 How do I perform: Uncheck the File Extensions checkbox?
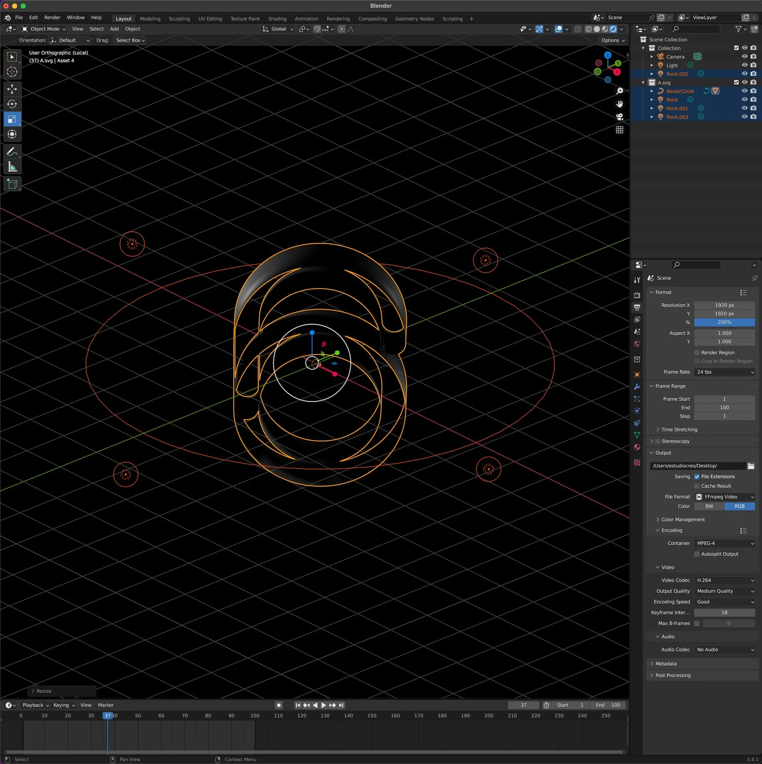(x=697, y=477)
